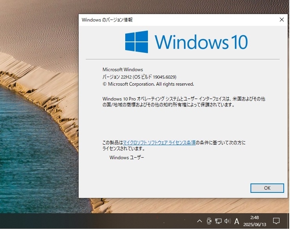Image resolution: width=290 pixels, height=230 pixels.
Task: Close the Windows version information dialog
Action: 281,20
